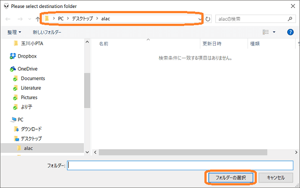Click the dialog's alien app icon

(x=6, y=6)
